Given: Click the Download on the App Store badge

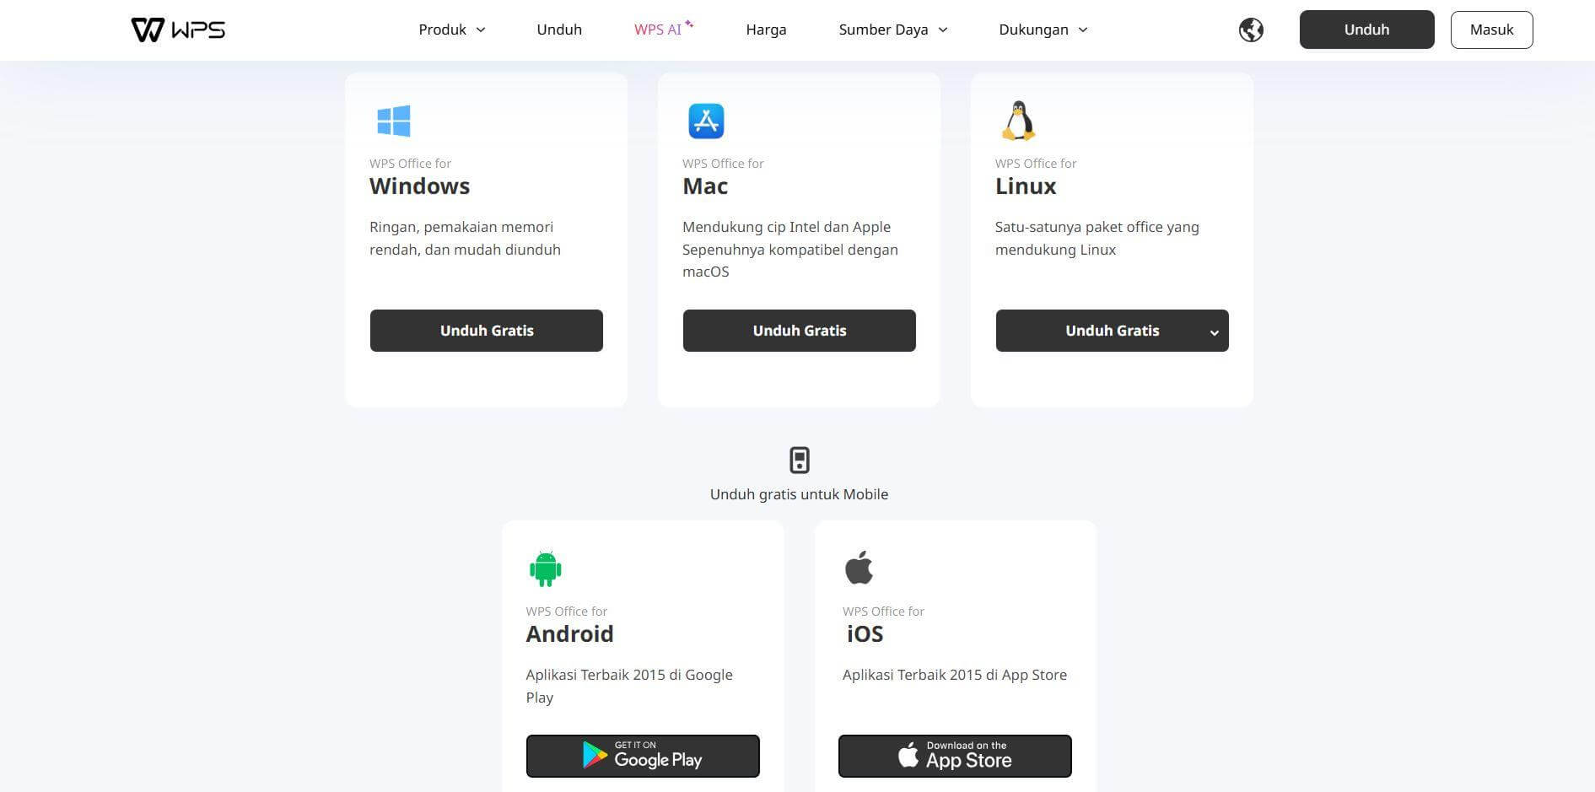Looking at the screenshot, I should (x=954, y=756).
